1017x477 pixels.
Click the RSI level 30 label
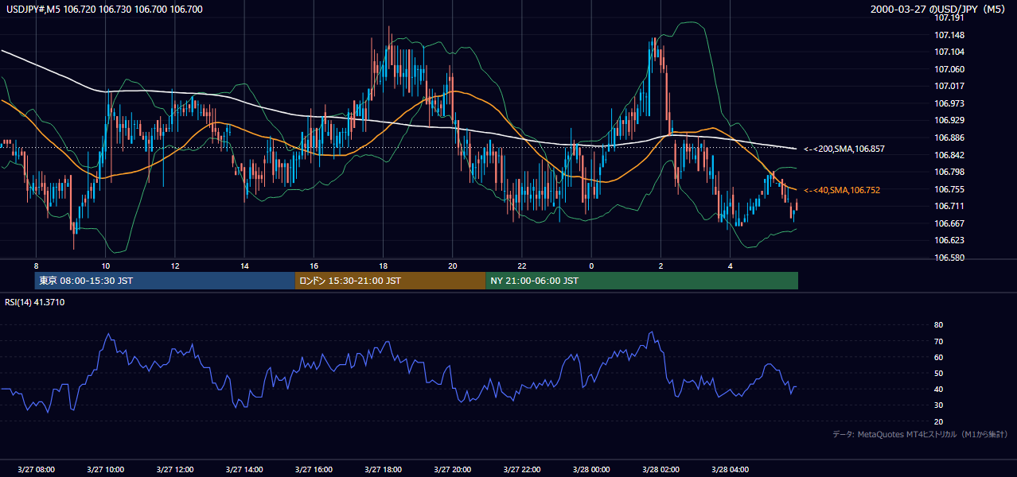click(x=938, y=405)
